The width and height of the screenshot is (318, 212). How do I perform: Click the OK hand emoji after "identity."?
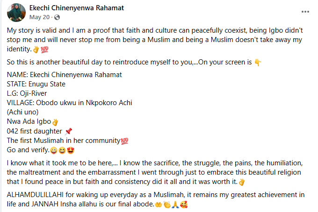point(36,49)
